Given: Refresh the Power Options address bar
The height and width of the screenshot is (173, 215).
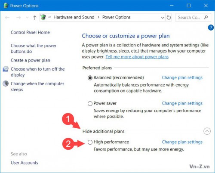Looking at the screenshot, I should (169, 18).
